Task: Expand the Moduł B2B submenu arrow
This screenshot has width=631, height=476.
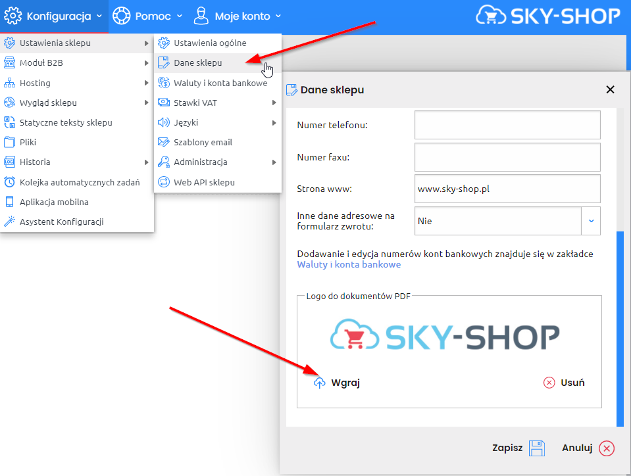Action: click(147, 62)
